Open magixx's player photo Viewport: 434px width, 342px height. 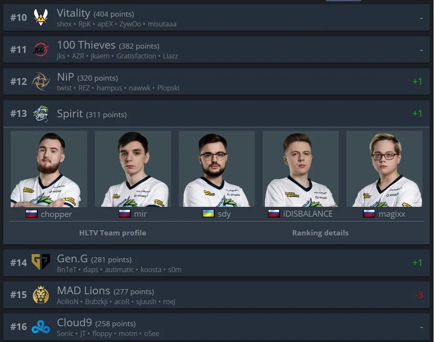(384, 169)
